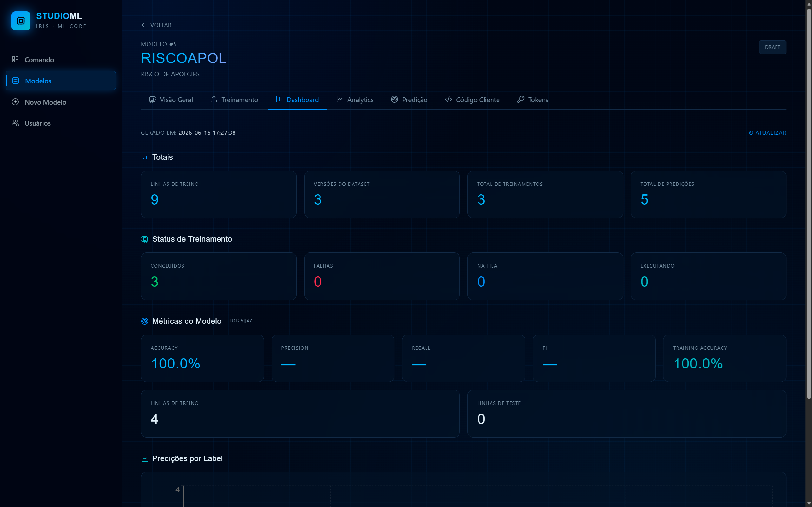Click the Status de Treinamento chip icon
Image resolution: width=812 pixels, height=507 pixels.
[x=145, y=239]
